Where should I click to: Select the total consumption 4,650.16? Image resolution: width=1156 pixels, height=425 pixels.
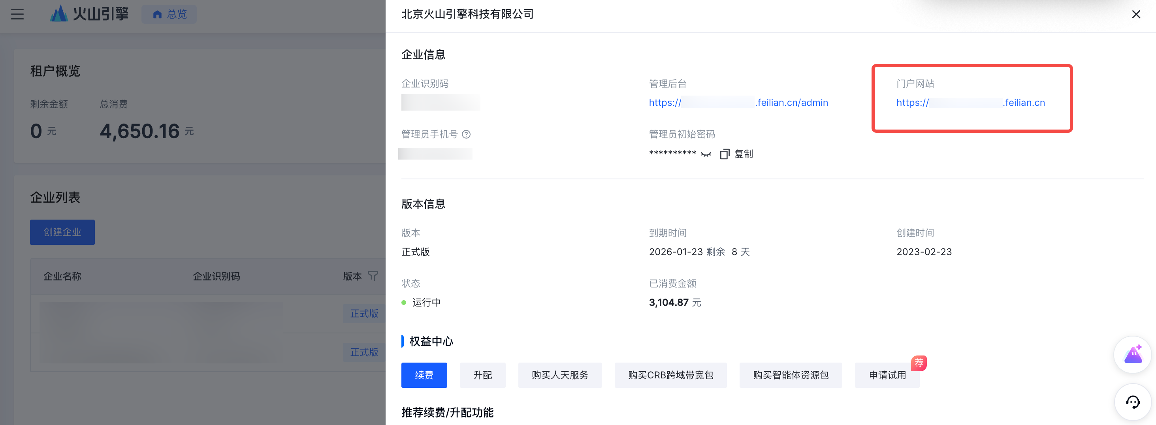(x=139, y=131)
